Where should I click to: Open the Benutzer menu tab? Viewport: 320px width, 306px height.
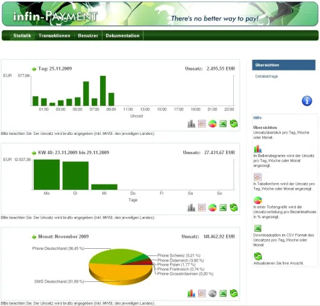[x=88, y=36]
